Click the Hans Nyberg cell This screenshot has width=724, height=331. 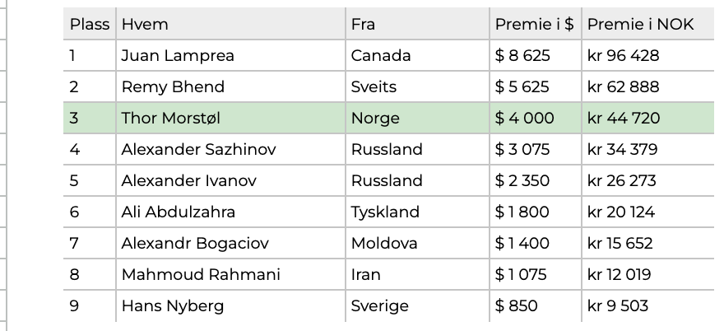point(231,306)
